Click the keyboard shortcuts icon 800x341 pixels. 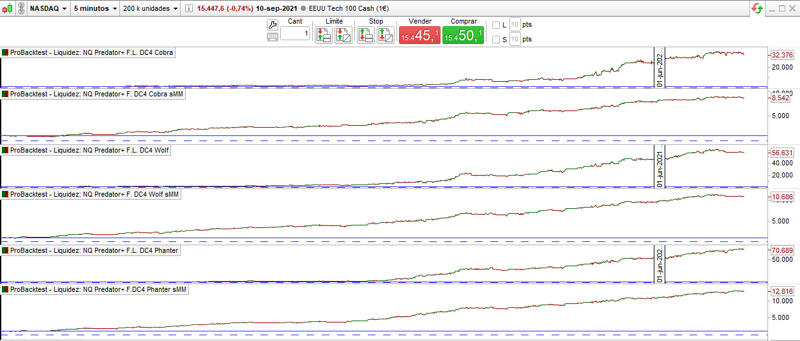coord(272,37)
